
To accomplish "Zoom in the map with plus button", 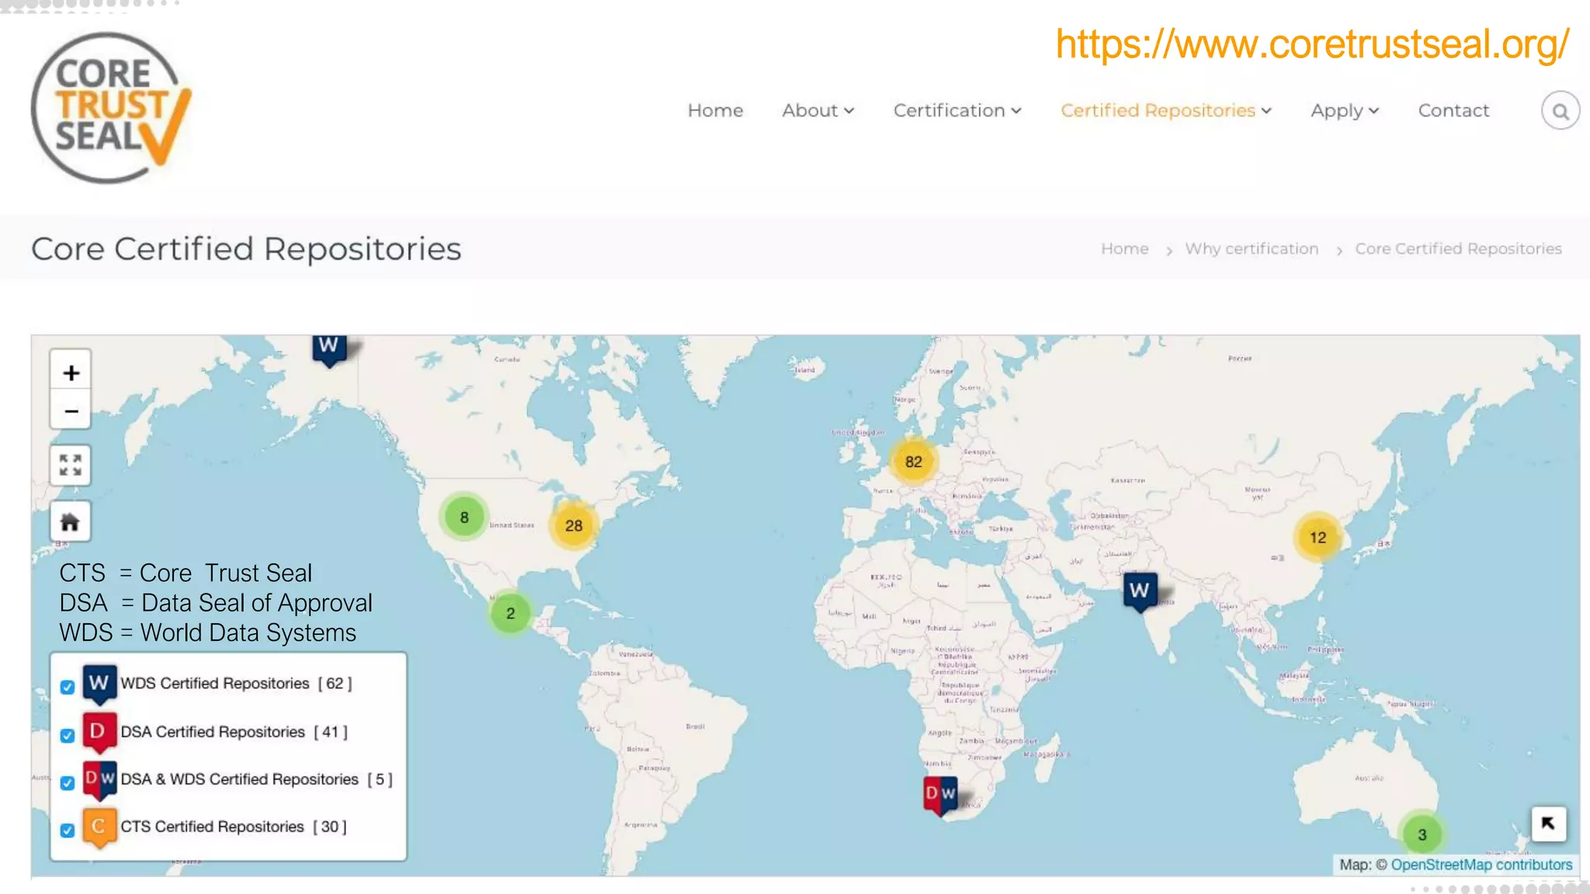I will tap(71, 372).
